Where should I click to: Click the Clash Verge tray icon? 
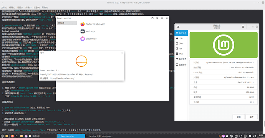tap(224, 136)
